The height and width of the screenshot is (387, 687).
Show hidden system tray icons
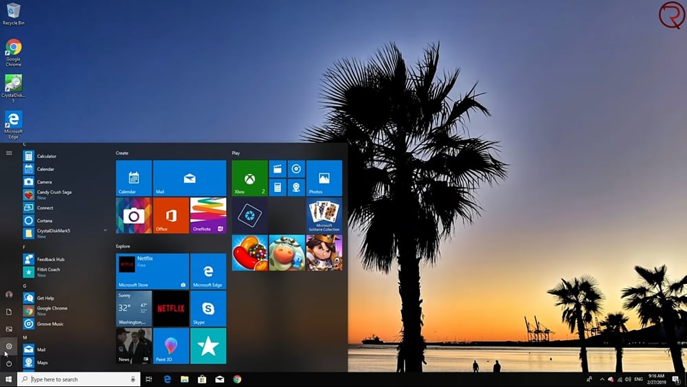click(x=602, y=379)
